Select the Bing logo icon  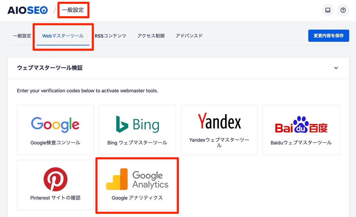pos(137,124)
